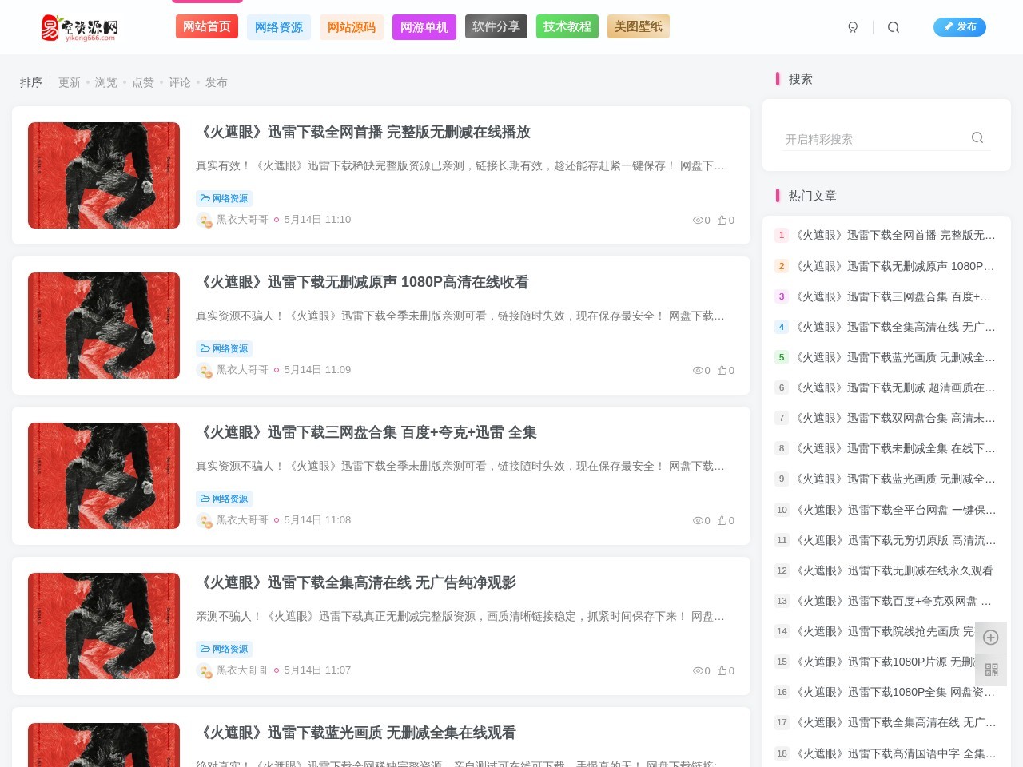Image resolution: width=1023 pixels, height=767 pixels.
Task: Open the floating plus circle button
Action: click(x=991, y=638)
